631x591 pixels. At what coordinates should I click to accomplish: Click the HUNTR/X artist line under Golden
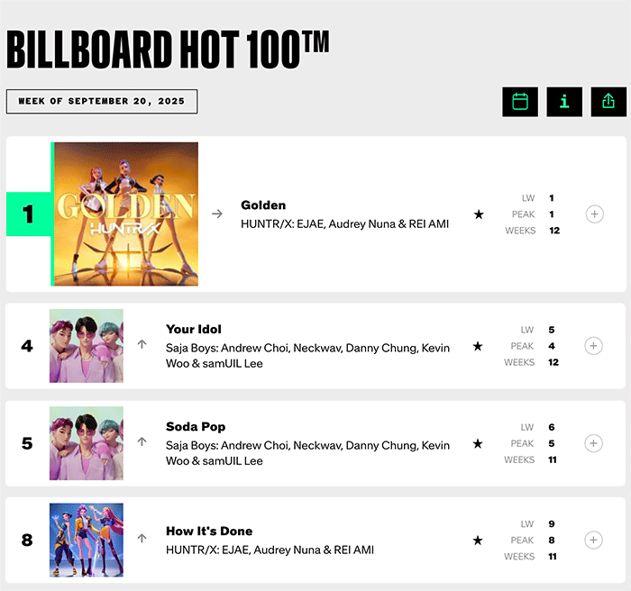click(344, 223)
